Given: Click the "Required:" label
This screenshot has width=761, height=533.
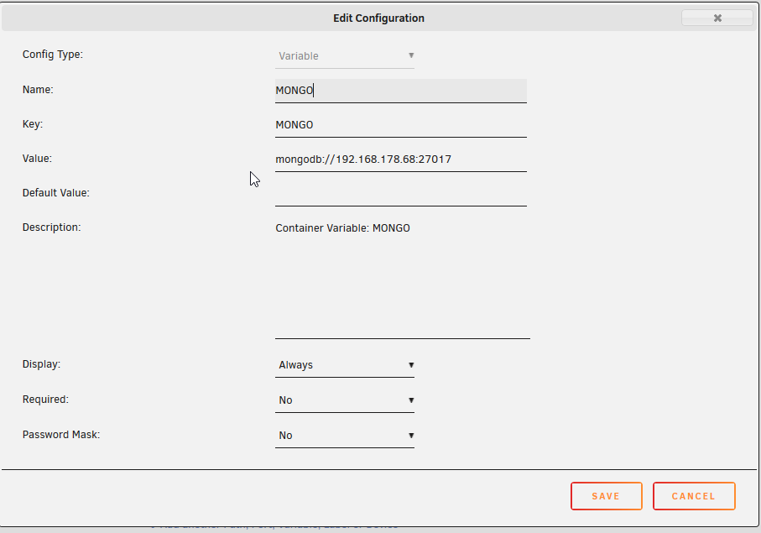Looking at the screenshot, I should tap(45, 400).
